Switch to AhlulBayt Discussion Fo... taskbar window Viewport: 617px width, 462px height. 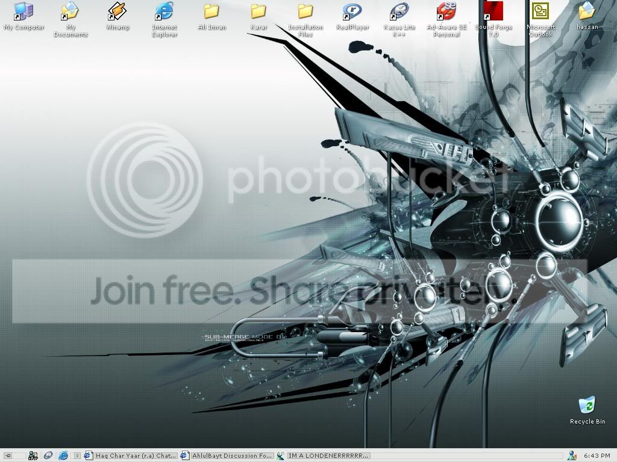tap(227, 456)
